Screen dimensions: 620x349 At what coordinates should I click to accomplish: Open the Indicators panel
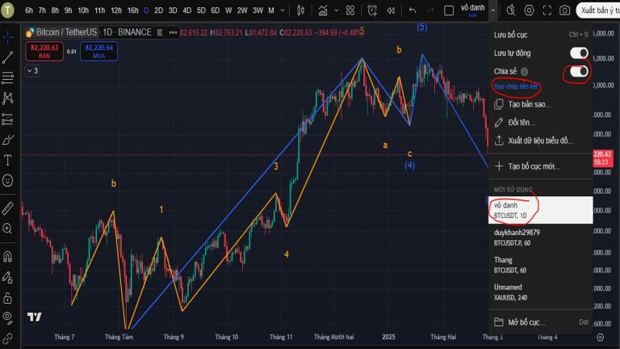(x=323, y=11)
